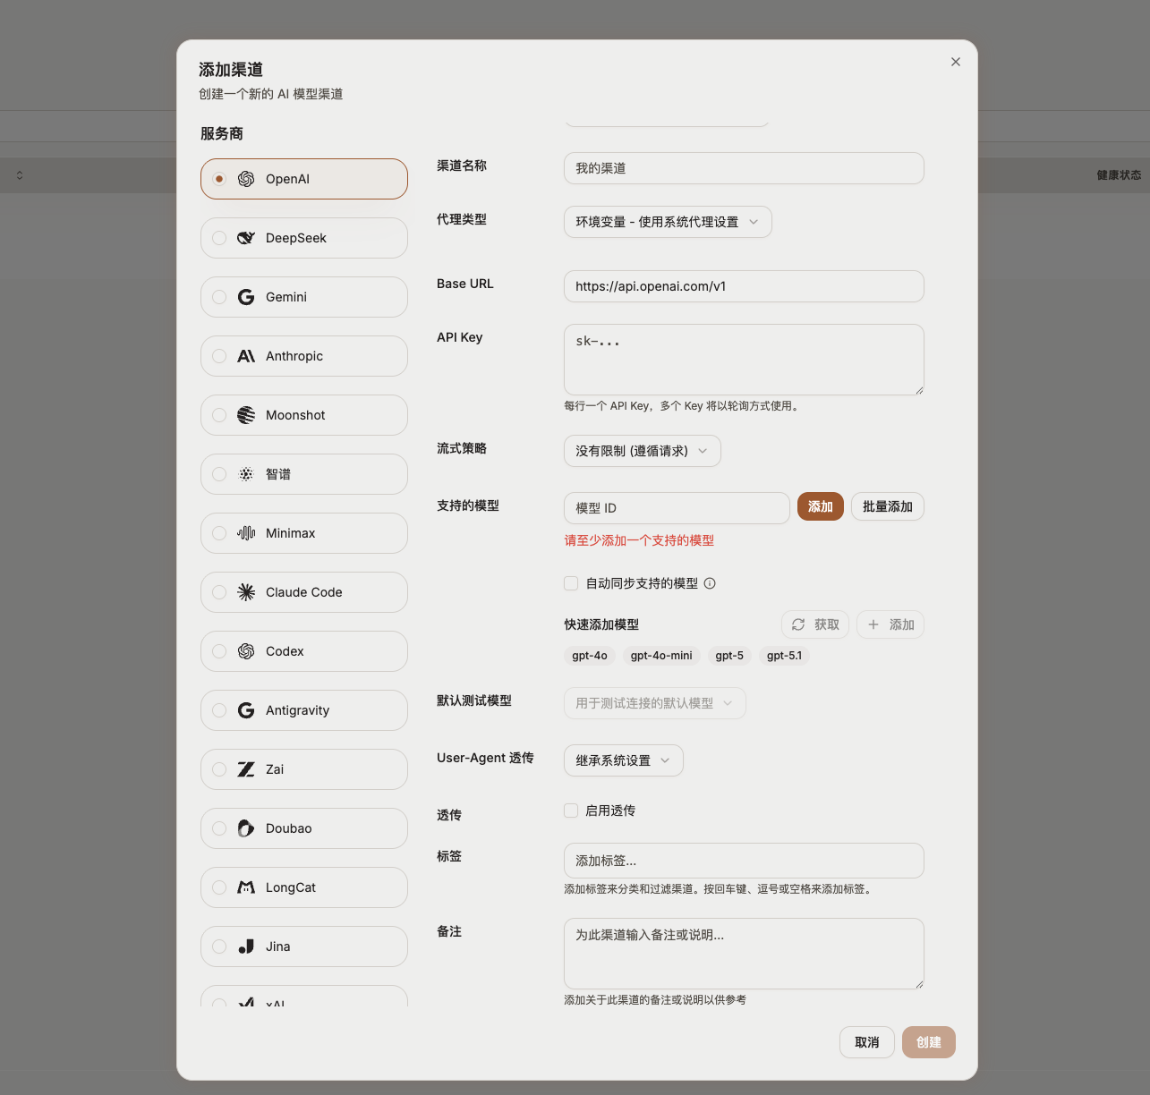Click the Gemini G logo icon
The image size is (1150, 1095).
tap(246, 297)
